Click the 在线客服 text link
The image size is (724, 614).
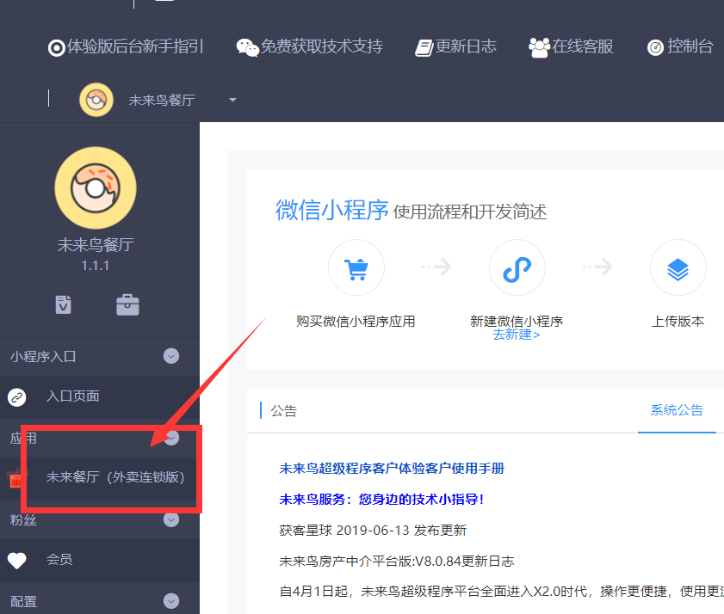[x=582, y=46]
